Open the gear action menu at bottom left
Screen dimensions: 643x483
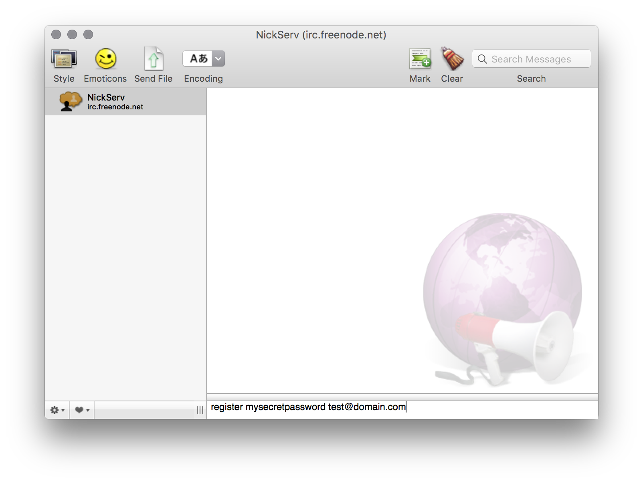pyautogui.click(x=57, y=410)
